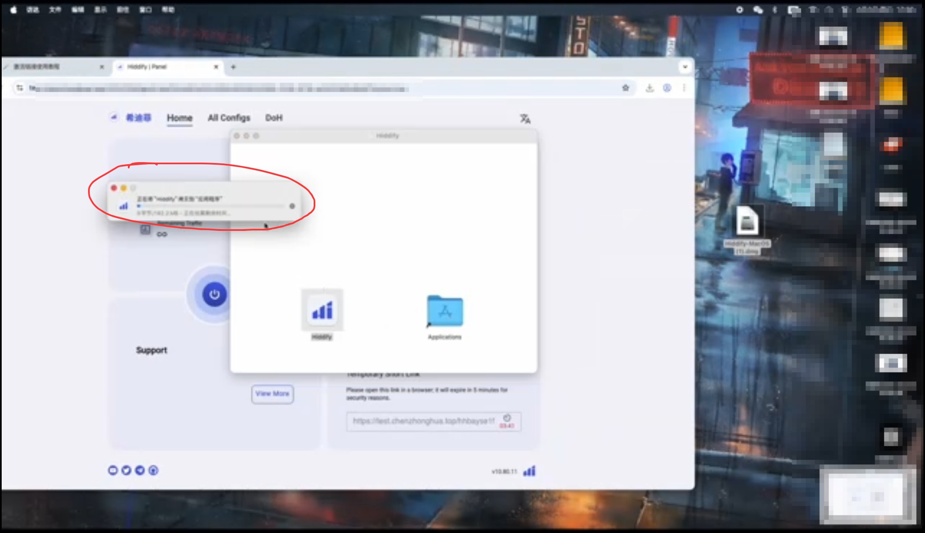The image size is (925, 533).
Task: Click the language translate icon
Action: [x=525, y=119]
